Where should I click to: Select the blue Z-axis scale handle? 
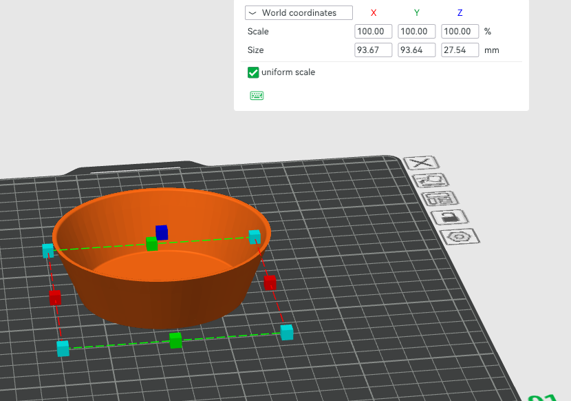pyautogui.click(x=162, y=232)
